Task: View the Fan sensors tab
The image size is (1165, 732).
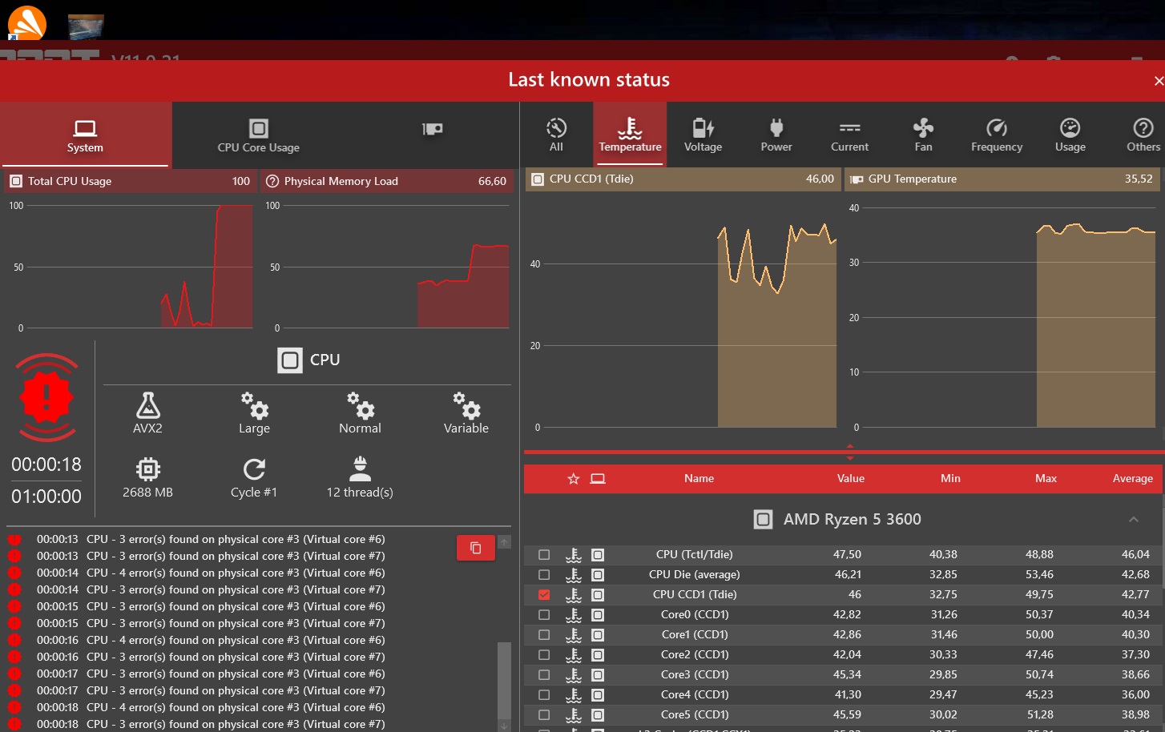Action: 923,135
